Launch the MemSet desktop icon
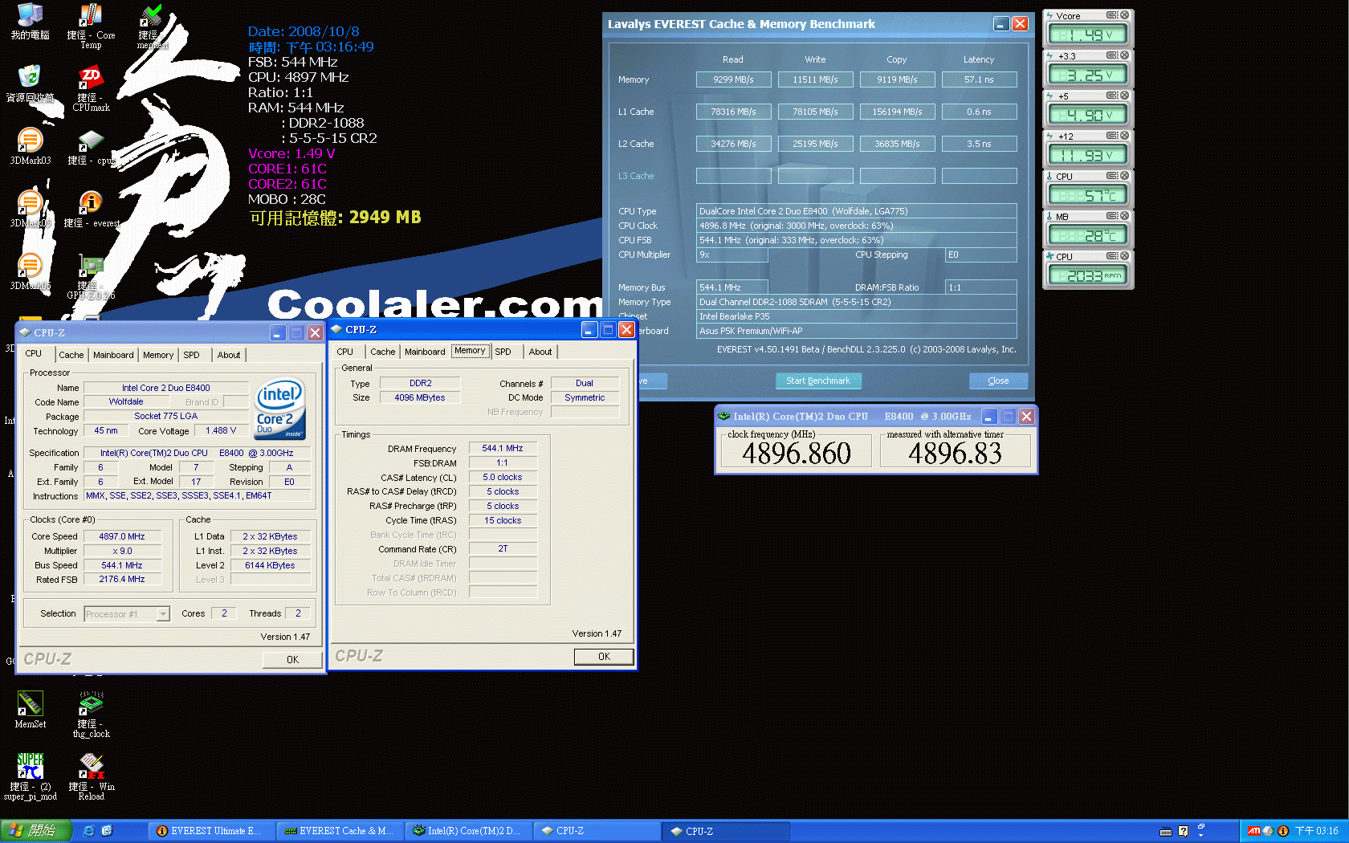This screenshot has width=1349, height=843. pyautogui.click(x=30, y=710)
